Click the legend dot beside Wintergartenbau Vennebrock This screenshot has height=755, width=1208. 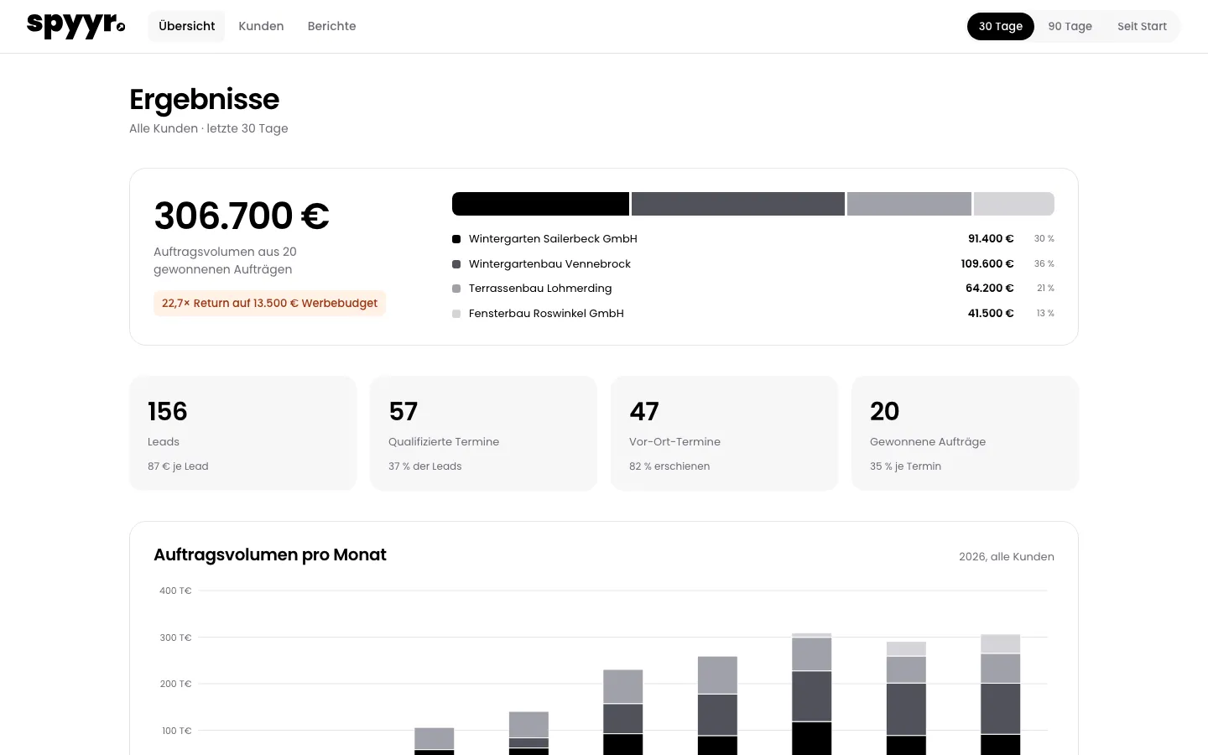click(x=456, y=264)
